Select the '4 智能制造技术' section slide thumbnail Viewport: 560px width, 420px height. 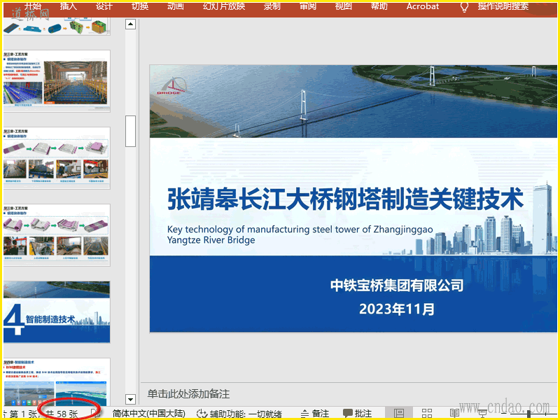(x=57, y=311)
